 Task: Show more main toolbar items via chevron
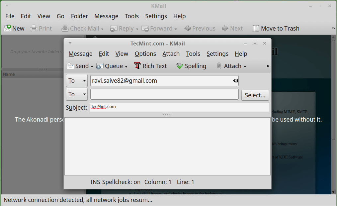(x=333, y=28)
